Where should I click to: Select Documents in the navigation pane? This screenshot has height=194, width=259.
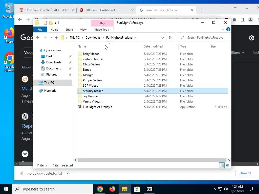click(x=54, y=68)
